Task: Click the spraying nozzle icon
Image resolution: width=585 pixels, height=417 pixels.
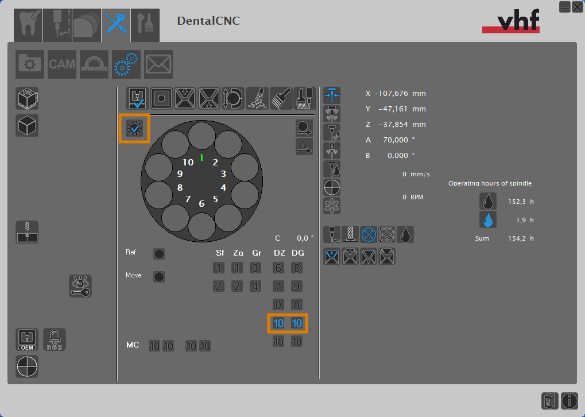Action: [x=257, y=98]
